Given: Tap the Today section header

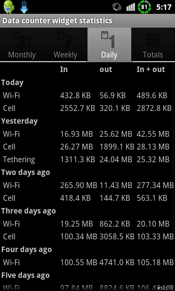Looking at the screenshot, I should 12,83.
